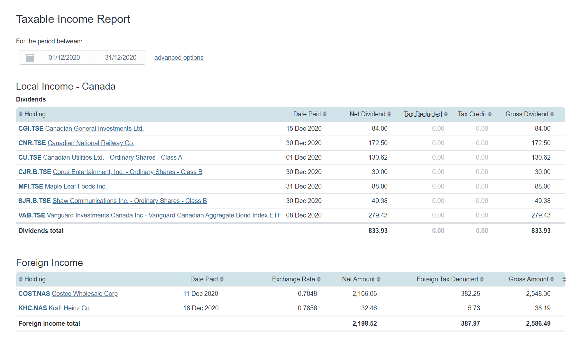579x345 pixels.
Task: Click net dividend value 130.62
Action: click(x=378, y=157)
